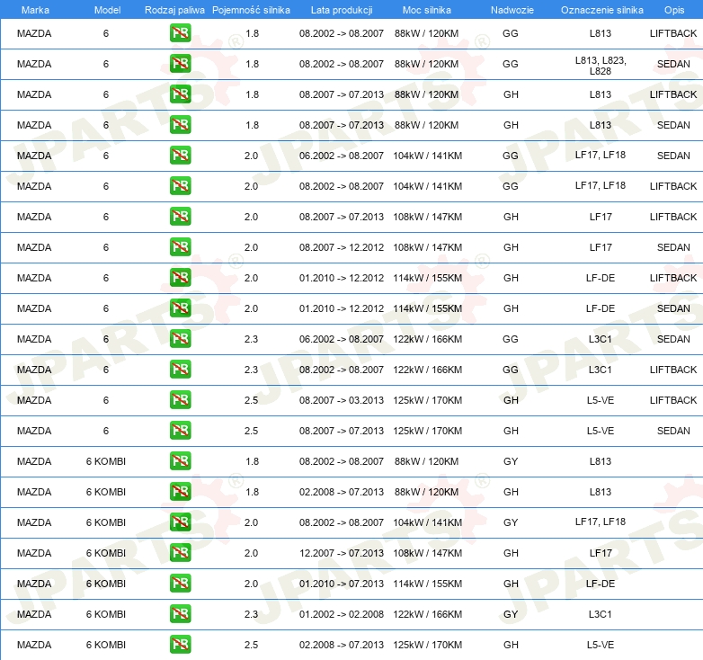Click fuel icon in the LF-DE SEDAN row
Screen dimensions: 703x660
click(180, 308)
